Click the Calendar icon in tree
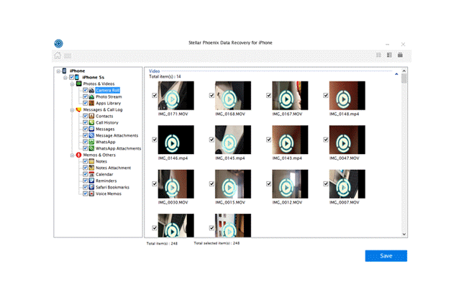Screen dimensions: 464x303 [92, 174]
